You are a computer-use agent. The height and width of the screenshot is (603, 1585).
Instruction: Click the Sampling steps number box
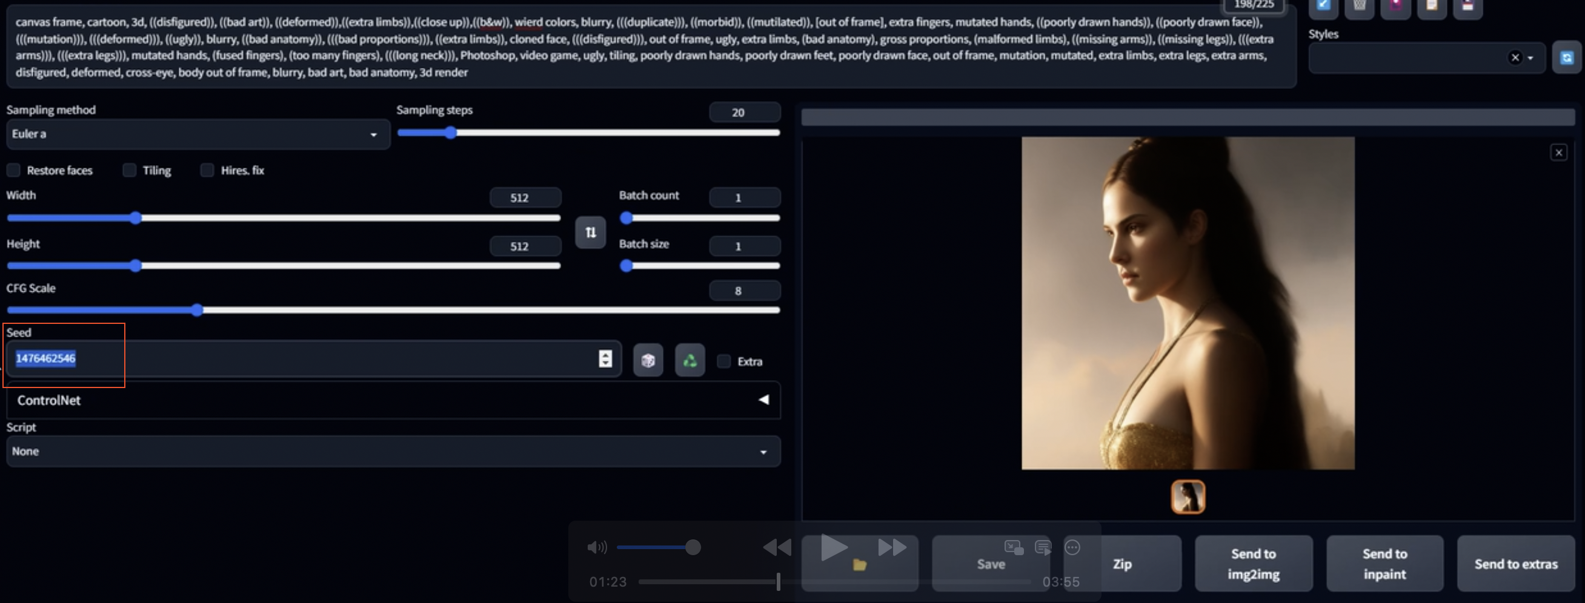point(745,113)
